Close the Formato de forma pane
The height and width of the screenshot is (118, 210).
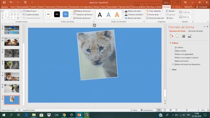click(x=207, y=27)
